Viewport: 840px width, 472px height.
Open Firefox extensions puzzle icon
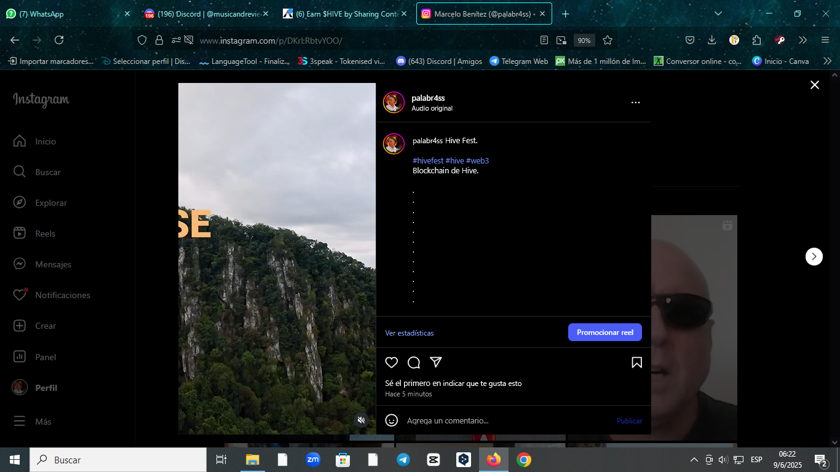point(756,40)
